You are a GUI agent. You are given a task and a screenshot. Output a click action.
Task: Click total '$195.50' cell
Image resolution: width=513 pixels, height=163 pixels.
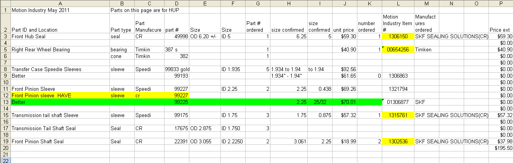point(501,148)
